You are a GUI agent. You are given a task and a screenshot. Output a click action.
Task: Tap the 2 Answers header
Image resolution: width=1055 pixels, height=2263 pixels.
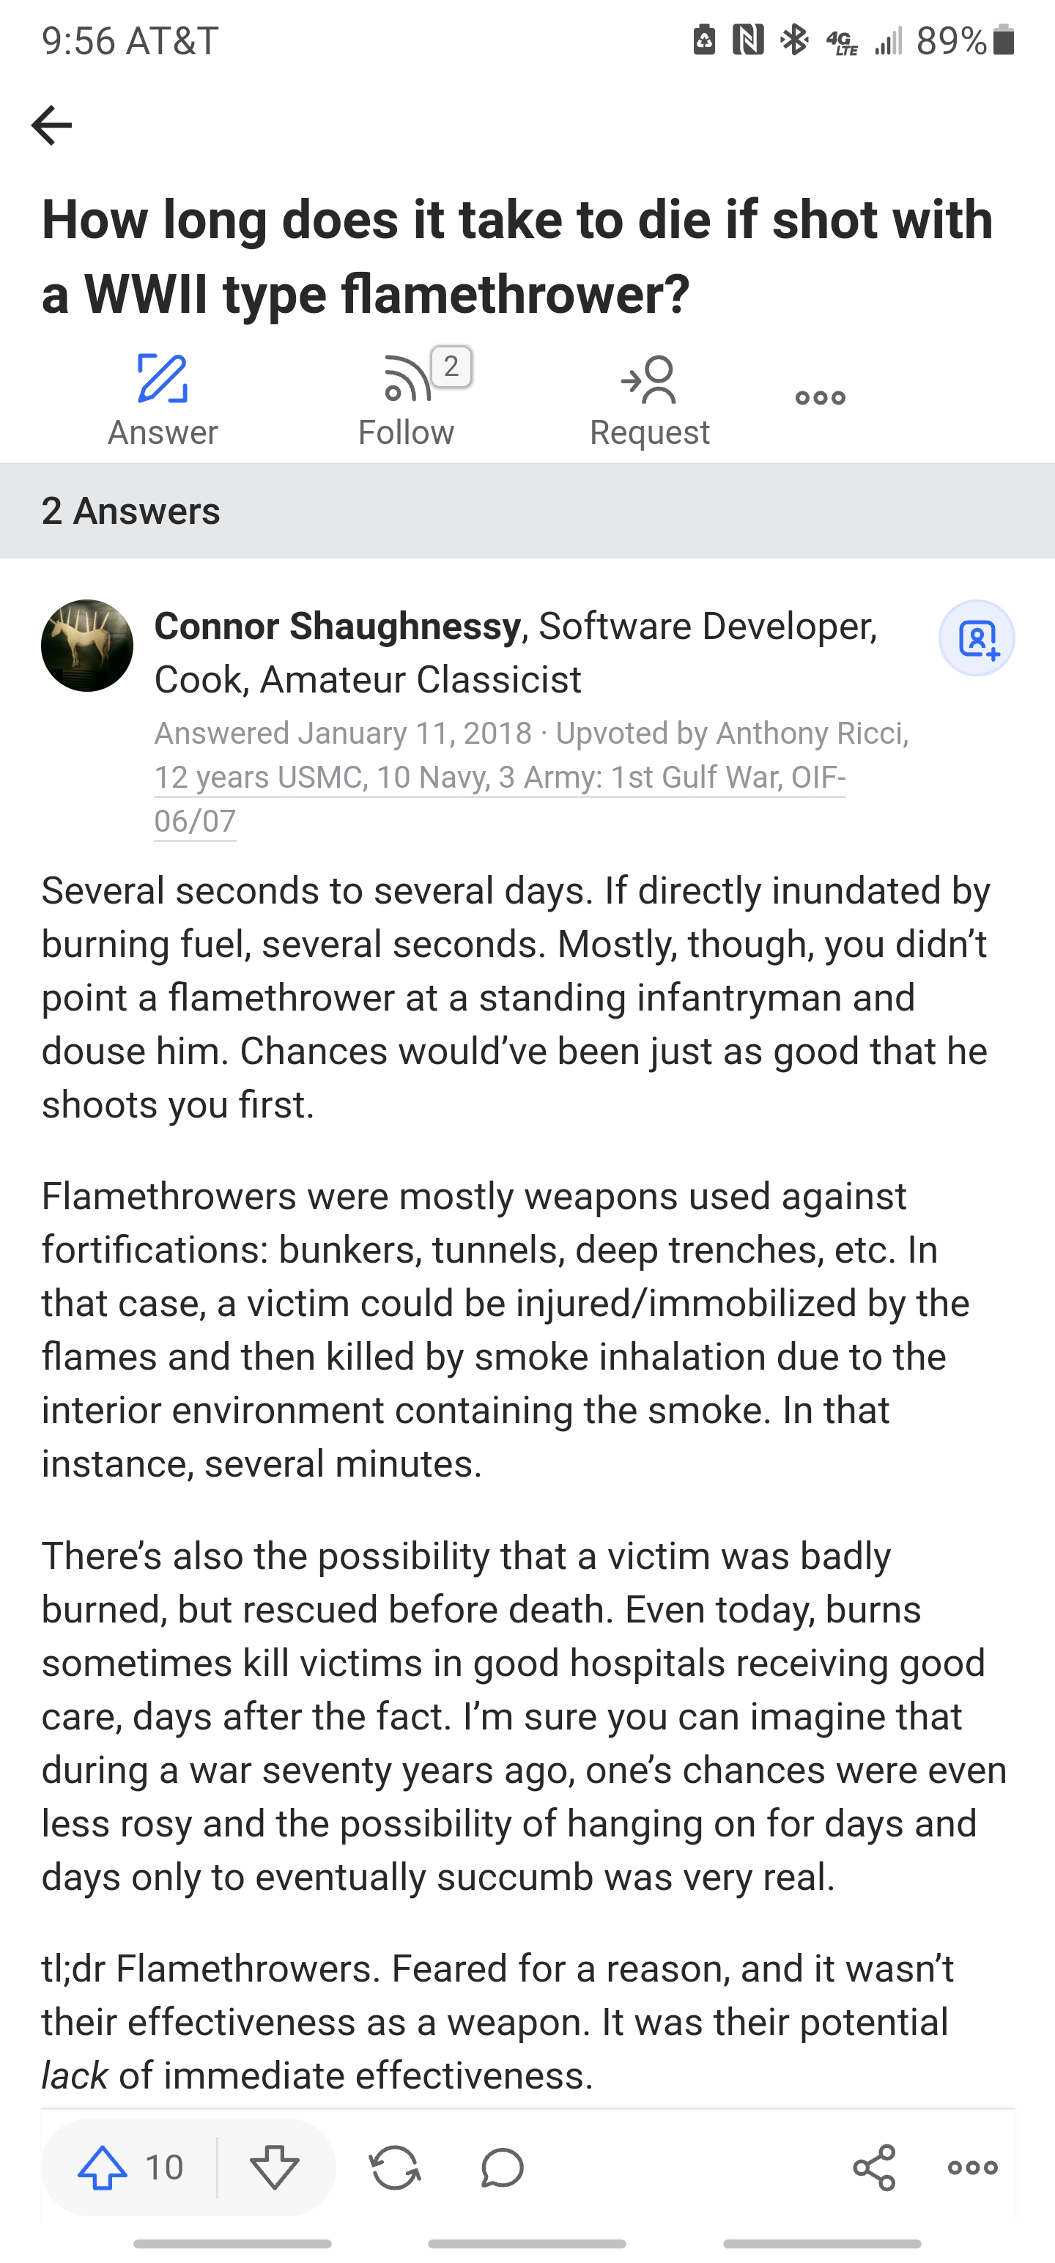pyautogui.click(x=131, y=512)
